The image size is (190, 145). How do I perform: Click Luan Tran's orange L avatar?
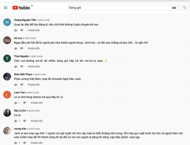click(7, 95)
